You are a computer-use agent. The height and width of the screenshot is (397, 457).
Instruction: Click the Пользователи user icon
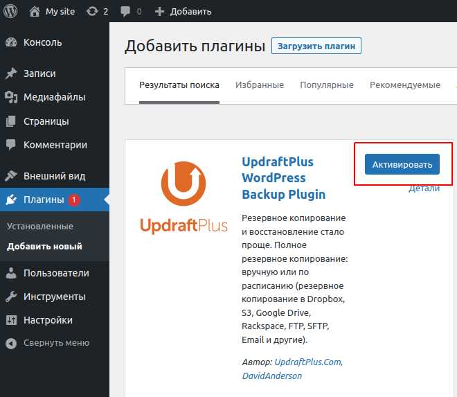point(11,273)
